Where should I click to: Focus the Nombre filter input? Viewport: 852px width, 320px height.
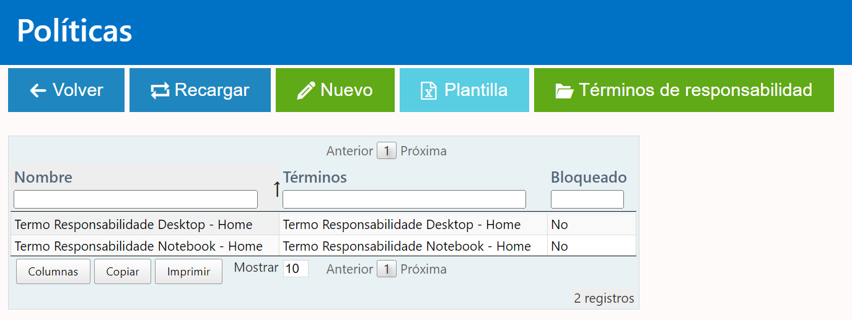tap(136, 199)
